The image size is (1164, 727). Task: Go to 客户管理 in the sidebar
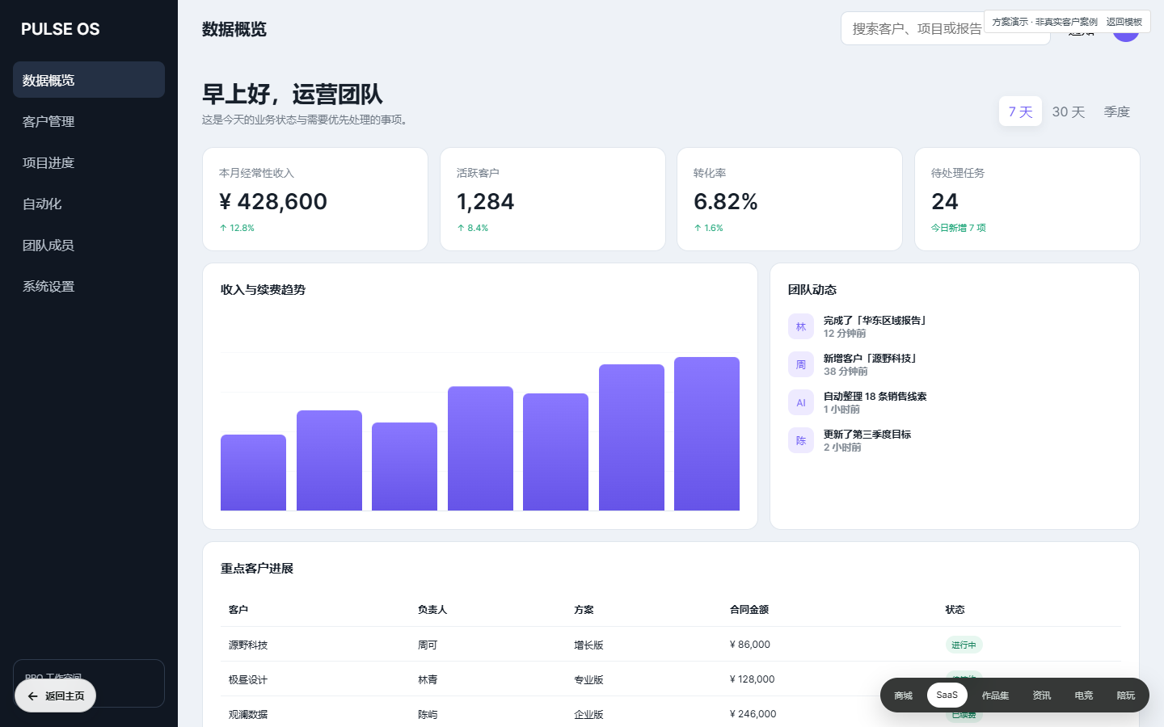coord(89,121)
